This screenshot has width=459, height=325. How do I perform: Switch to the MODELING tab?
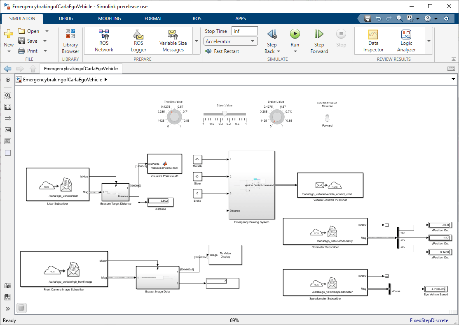(109, 18)
